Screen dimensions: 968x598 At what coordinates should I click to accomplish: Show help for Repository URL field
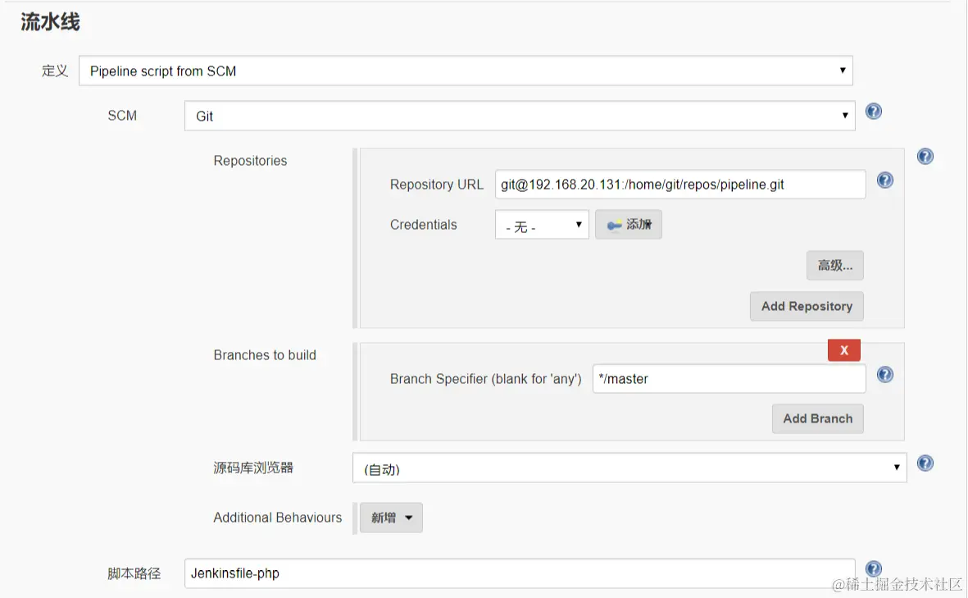[x=884, y=180]
